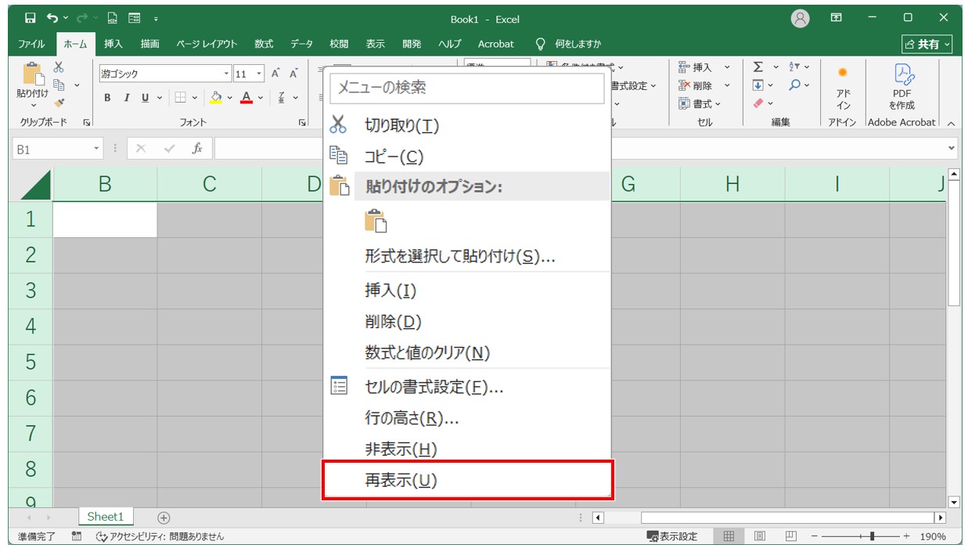Click the AutoSum sigma icon
The width and height of the screenshot is (968, 552).
coord(757,67)
